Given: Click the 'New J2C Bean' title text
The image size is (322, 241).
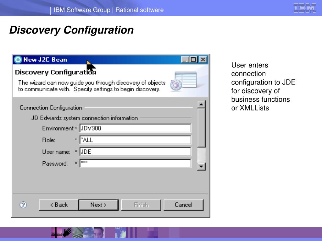Looking at the screenshot, I should [45, 60].
